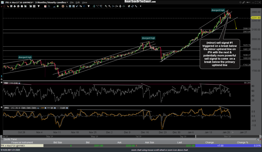Open the PA Mar27'20 @NYMEX symbol dropdown
Viewport: 262px width, 152px height.
[x=19, y=2]
